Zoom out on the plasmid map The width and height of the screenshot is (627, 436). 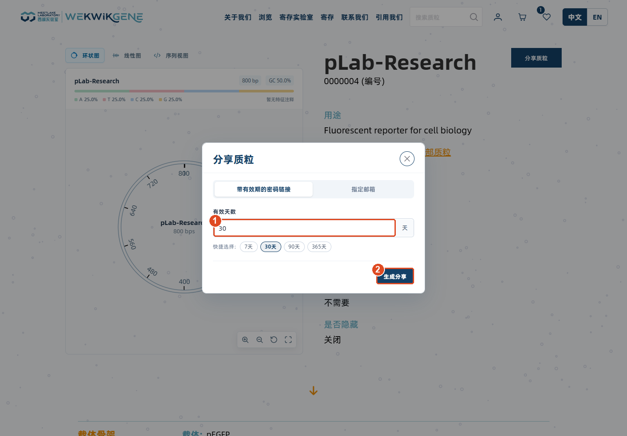point(260,340)
